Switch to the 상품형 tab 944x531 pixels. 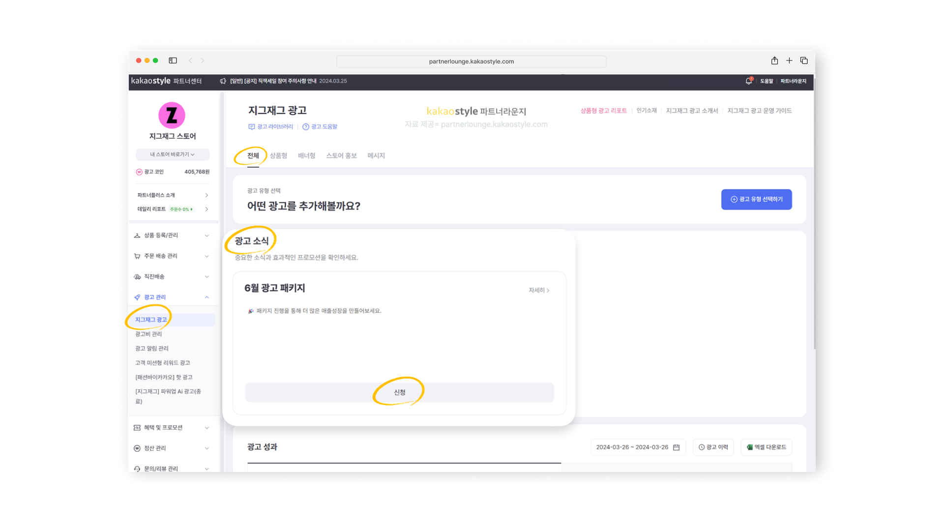tap(278, 156)
